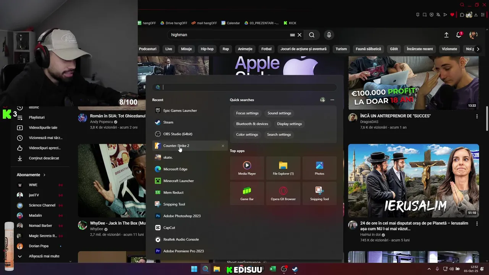This screenshot has width=489, height=275.
Task: Select the Podcasturi filter chip
Action: pyautogui.click(x=147, y=49)
